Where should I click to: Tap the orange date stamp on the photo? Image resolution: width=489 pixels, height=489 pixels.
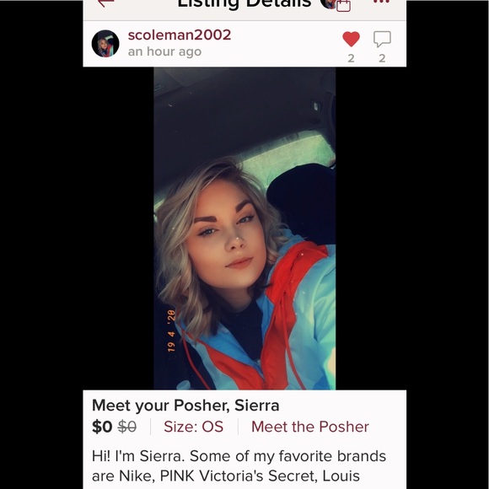(x=171, y=330)
